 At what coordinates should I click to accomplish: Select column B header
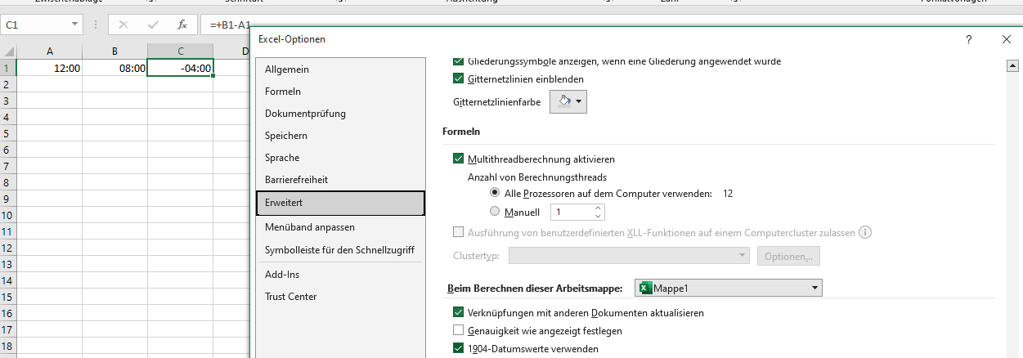pos(115,52)
